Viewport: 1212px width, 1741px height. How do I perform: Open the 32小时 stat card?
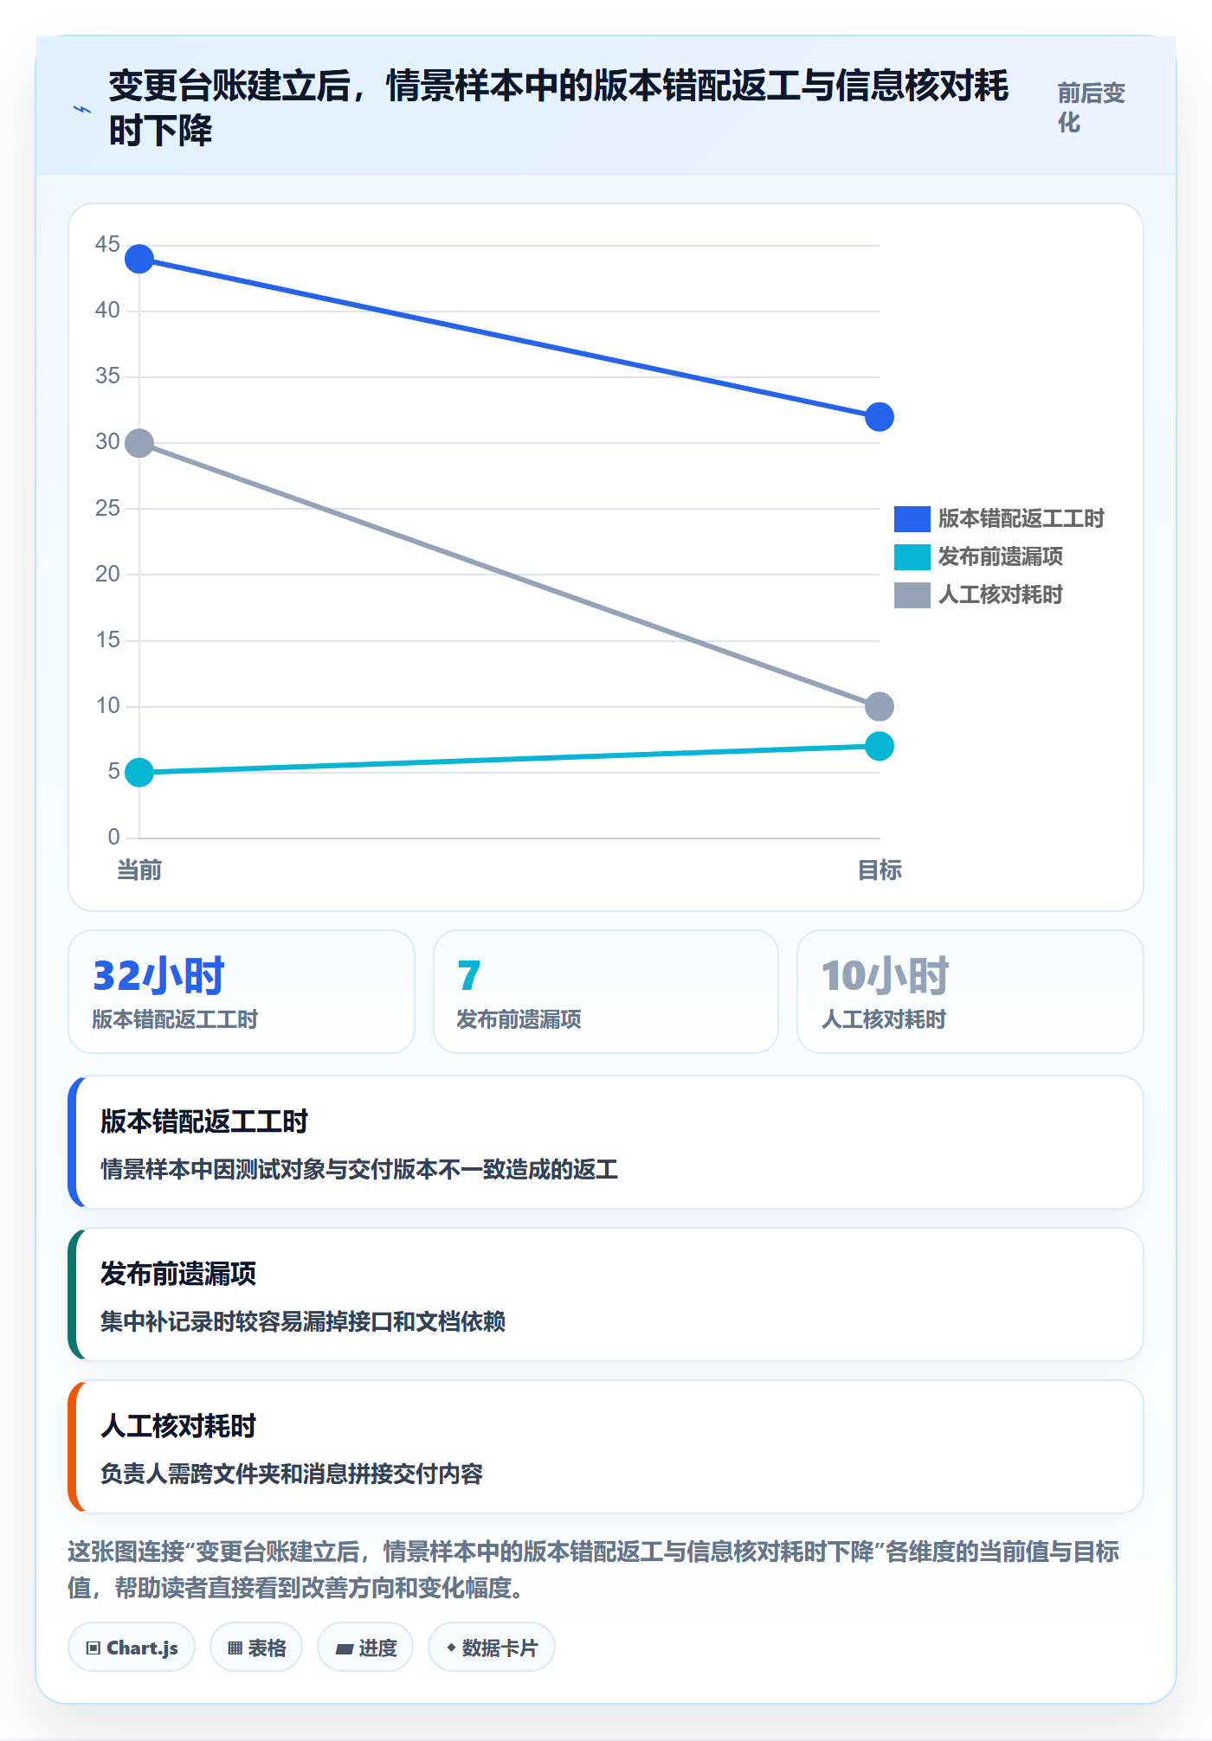tap(242, 992)
